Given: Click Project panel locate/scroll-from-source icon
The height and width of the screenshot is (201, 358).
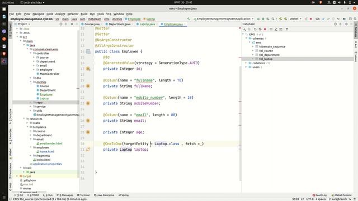Looking at the screenshot, I should 61,24.
